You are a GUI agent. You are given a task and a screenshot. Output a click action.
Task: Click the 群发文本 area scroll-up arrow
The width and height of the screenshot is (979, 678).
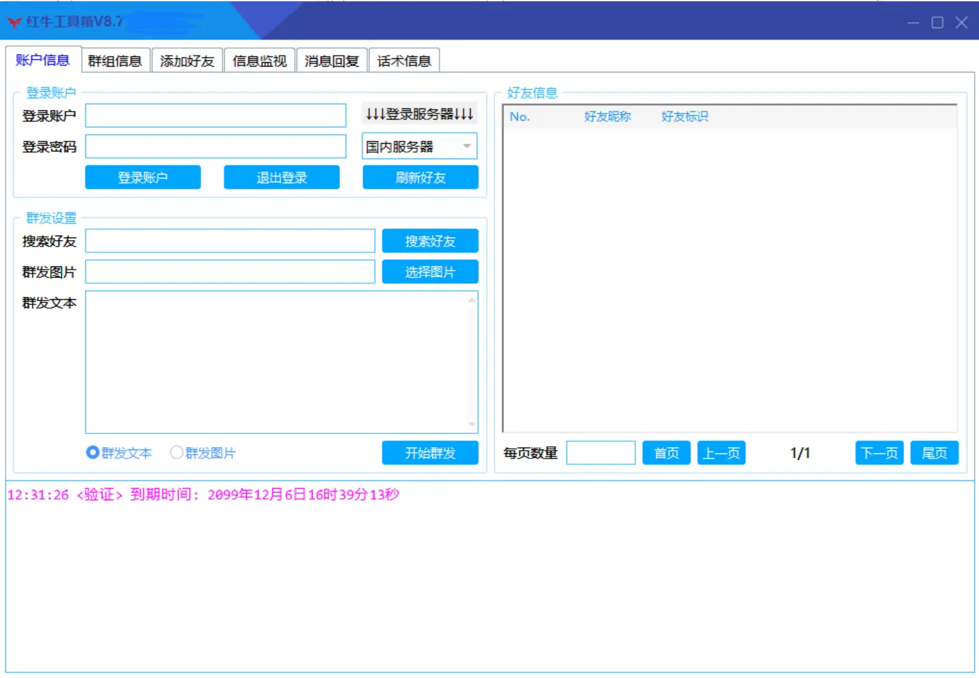point(472,300)
